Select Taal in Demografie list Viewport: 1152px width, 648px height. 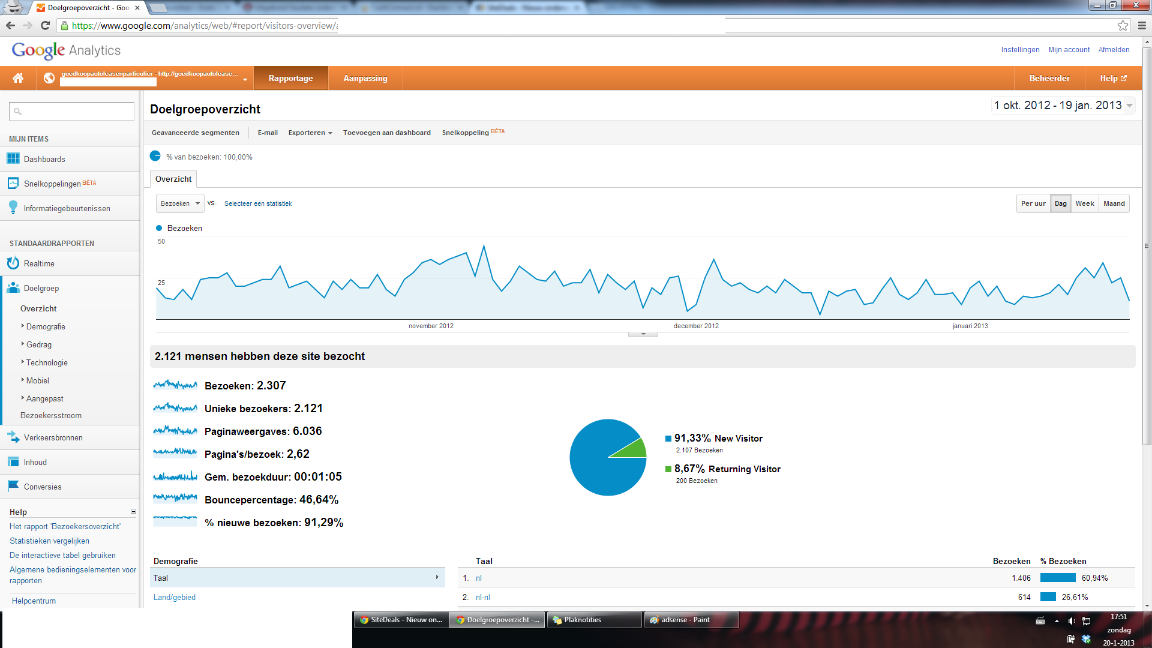[x=298, y=578]
